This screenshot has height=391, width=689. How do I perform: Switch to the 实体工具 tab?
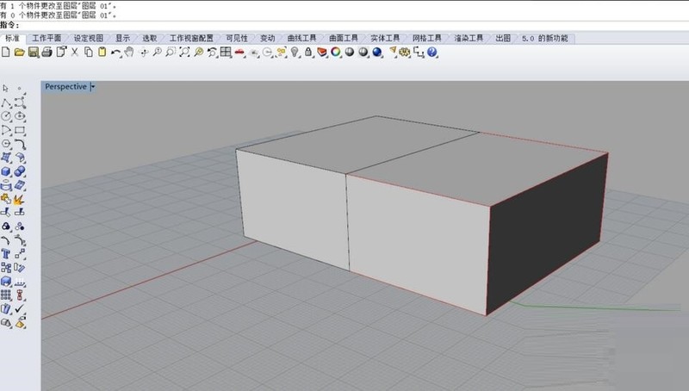click(x=385, y=38)
